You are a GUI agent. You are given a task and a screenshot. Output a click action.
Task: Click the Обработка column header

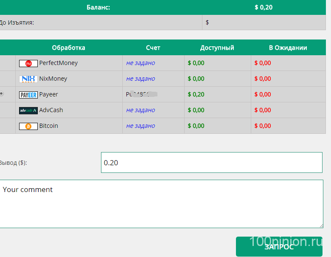[69, 48]
